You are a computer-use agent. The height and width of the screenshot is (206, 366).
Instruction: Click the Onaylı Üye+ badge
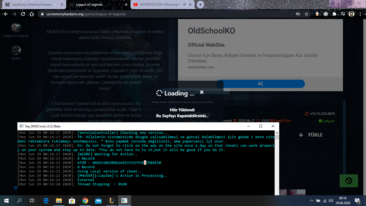pyautogui.click(x=281, y=121)
